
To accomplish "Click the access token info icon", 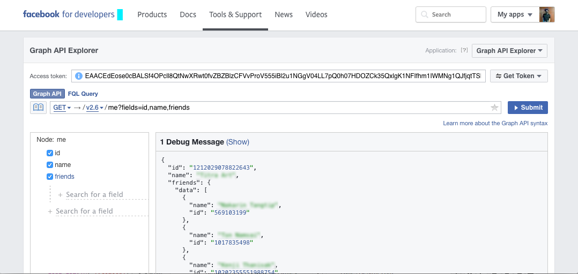I will tap(78, 76).
